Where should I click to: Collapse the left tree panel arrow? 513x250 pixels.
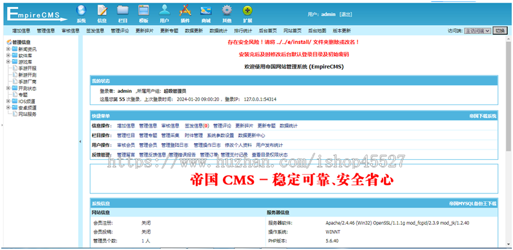coord(80,142)
